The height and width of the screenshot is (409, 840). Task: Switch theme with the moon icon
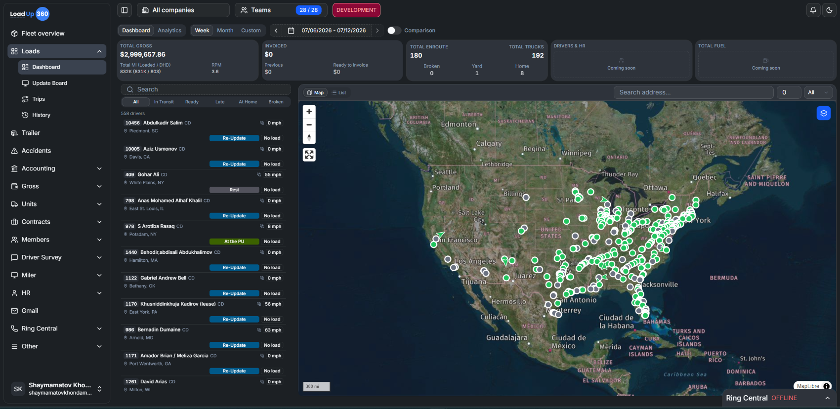point(829,10)
